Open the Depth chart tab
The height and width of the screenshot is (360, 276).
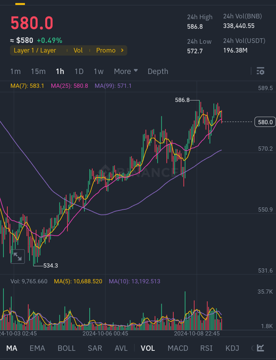pyautogui.click(x=158, y=71)
